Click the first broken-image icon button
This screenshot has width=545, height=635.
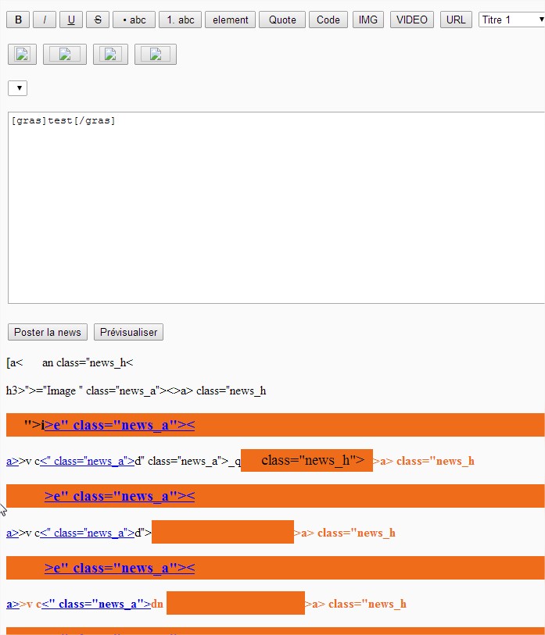(x=23, y=54)
